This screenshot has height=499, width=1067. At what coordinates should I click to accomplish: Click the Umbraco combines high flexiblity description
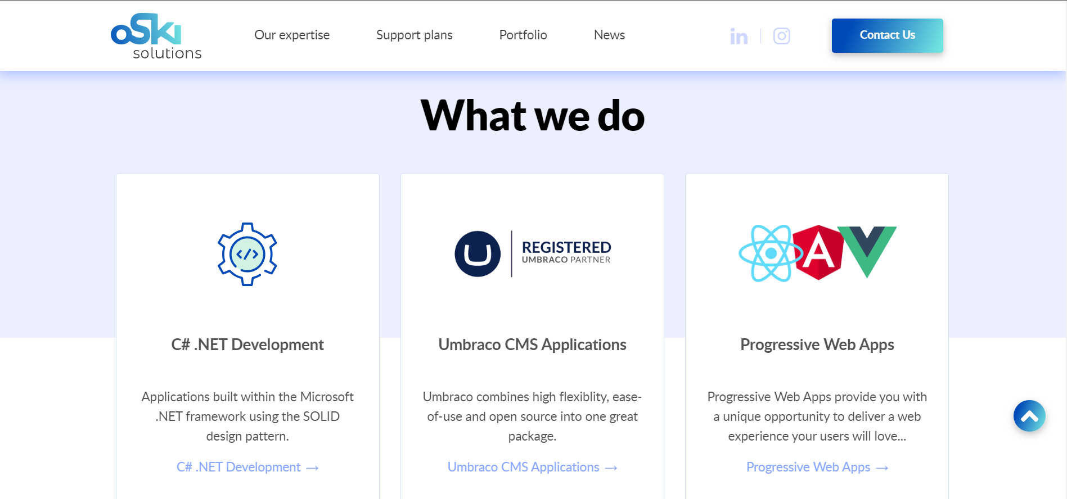[x=533, y=416]
